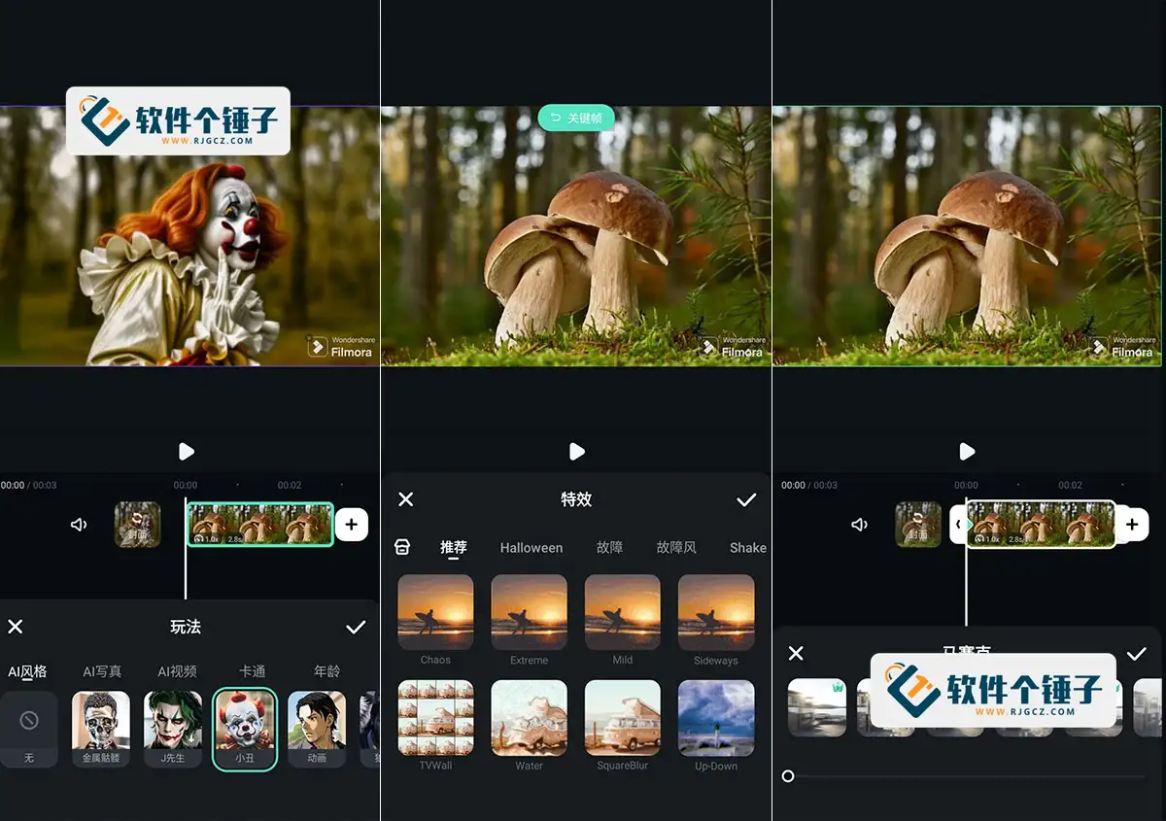Open the AI写真 category tab

(x=101, y=670)
